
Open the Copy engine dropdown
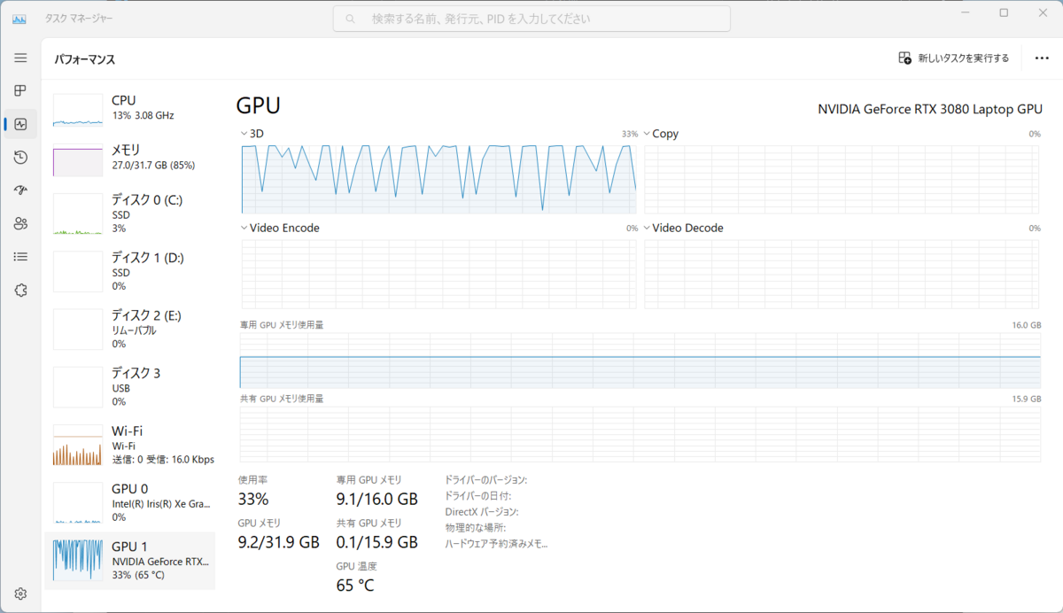coord(661,133)
